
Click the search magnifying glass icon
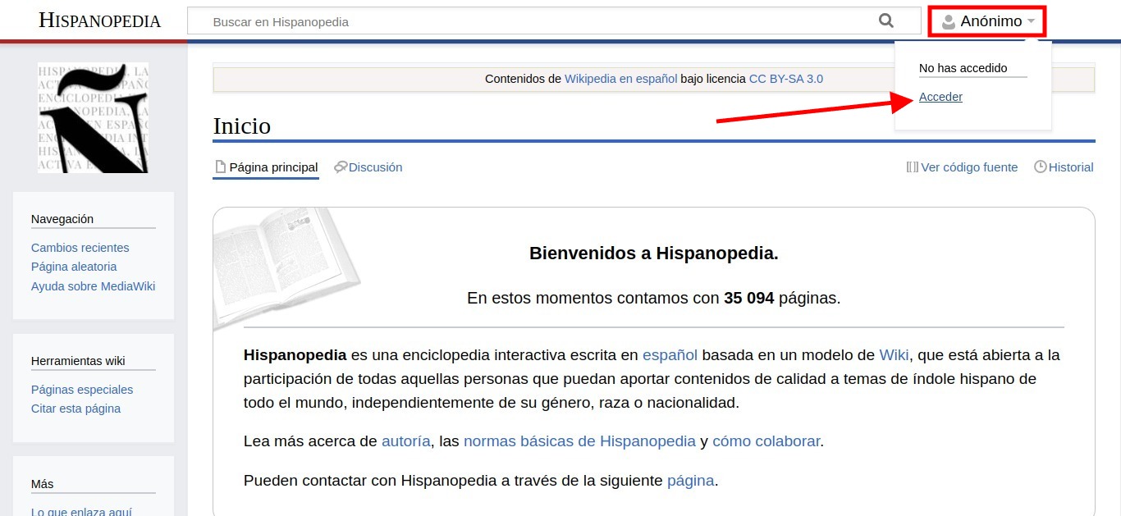click(886, 21)
